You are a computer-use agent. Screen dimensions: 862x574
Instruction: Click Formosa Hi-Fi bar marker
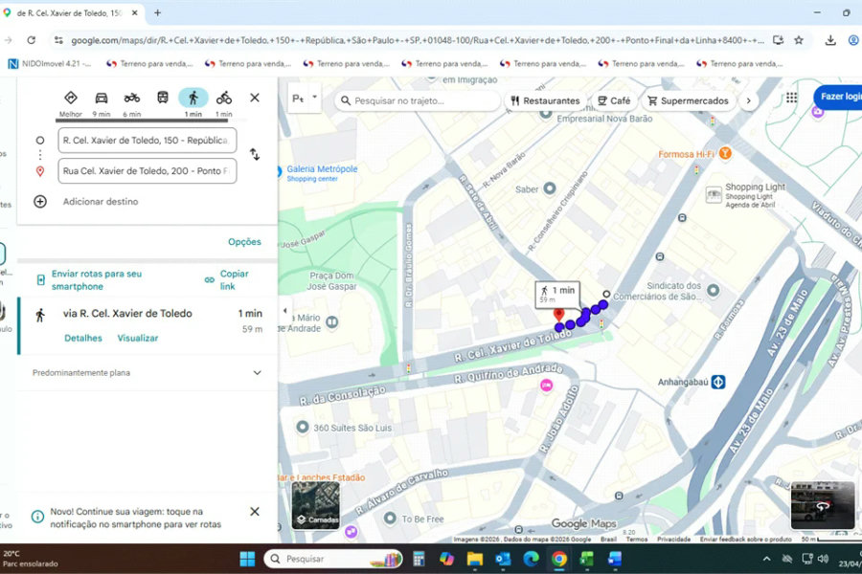pyautogui.click(x=725, y=154)
